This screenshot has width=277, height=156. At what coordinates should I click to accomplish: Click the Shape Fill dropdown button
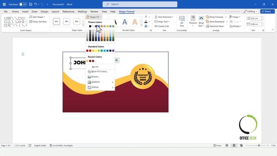click(x=94, y=17)
